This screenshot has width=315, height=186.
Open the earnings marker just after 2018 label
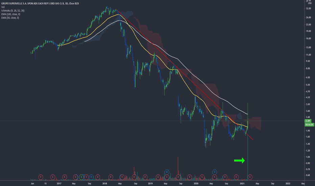click(111, 177)
